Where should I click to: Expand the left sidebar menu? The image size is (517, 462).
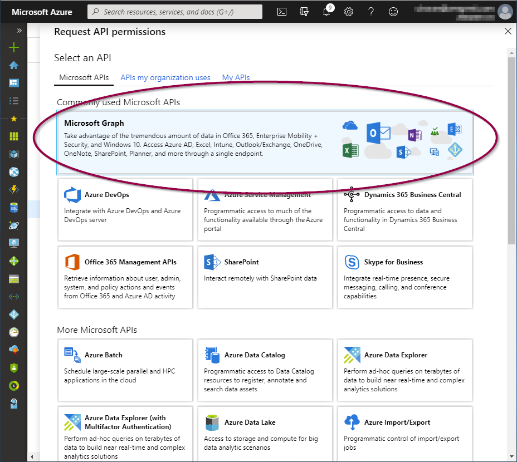tap(19, 31)
